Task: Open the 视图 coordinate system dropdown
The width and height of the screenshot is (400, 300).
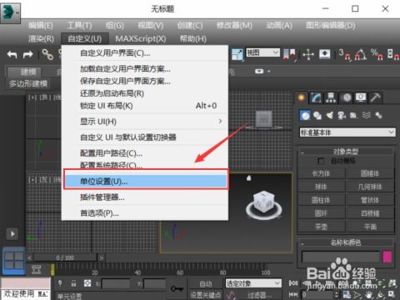Action: click(x=262, y=52)
